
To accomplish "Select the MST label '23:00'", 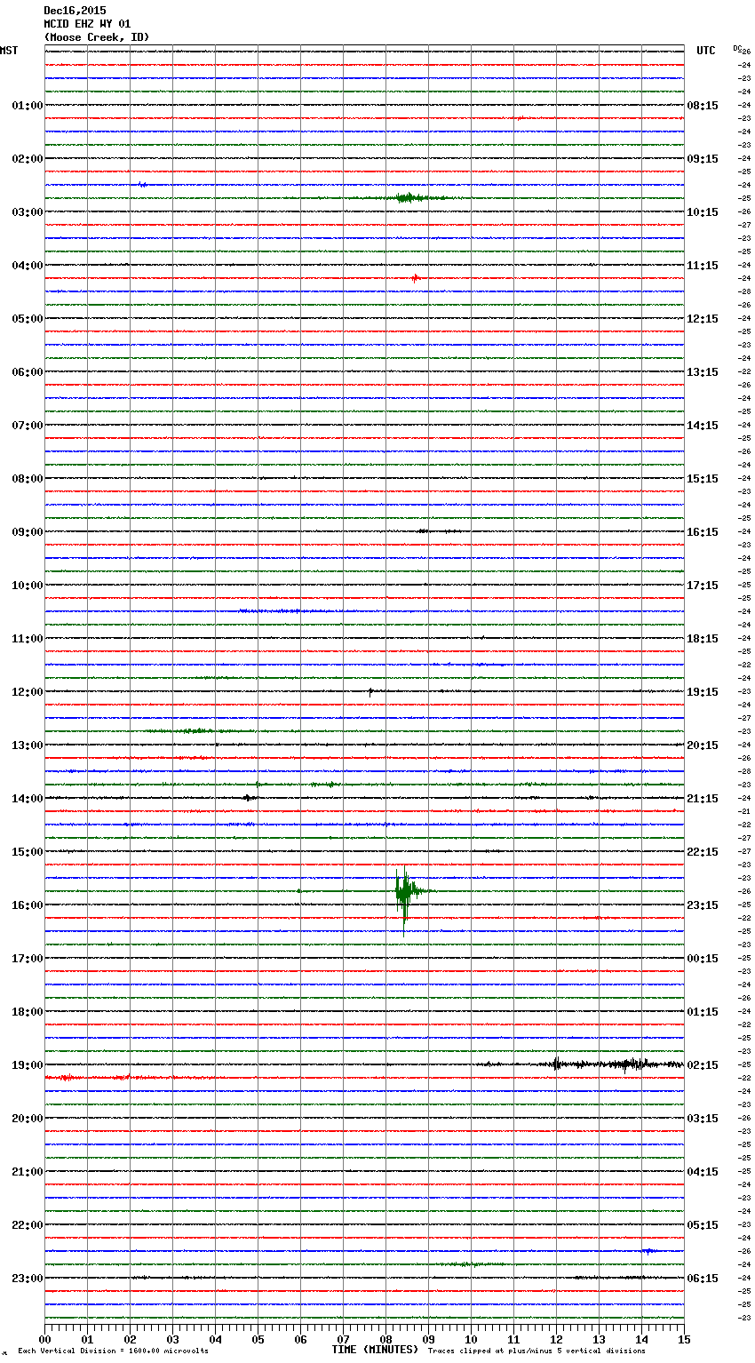I will pyautogui.click(x=27, y=1279).
